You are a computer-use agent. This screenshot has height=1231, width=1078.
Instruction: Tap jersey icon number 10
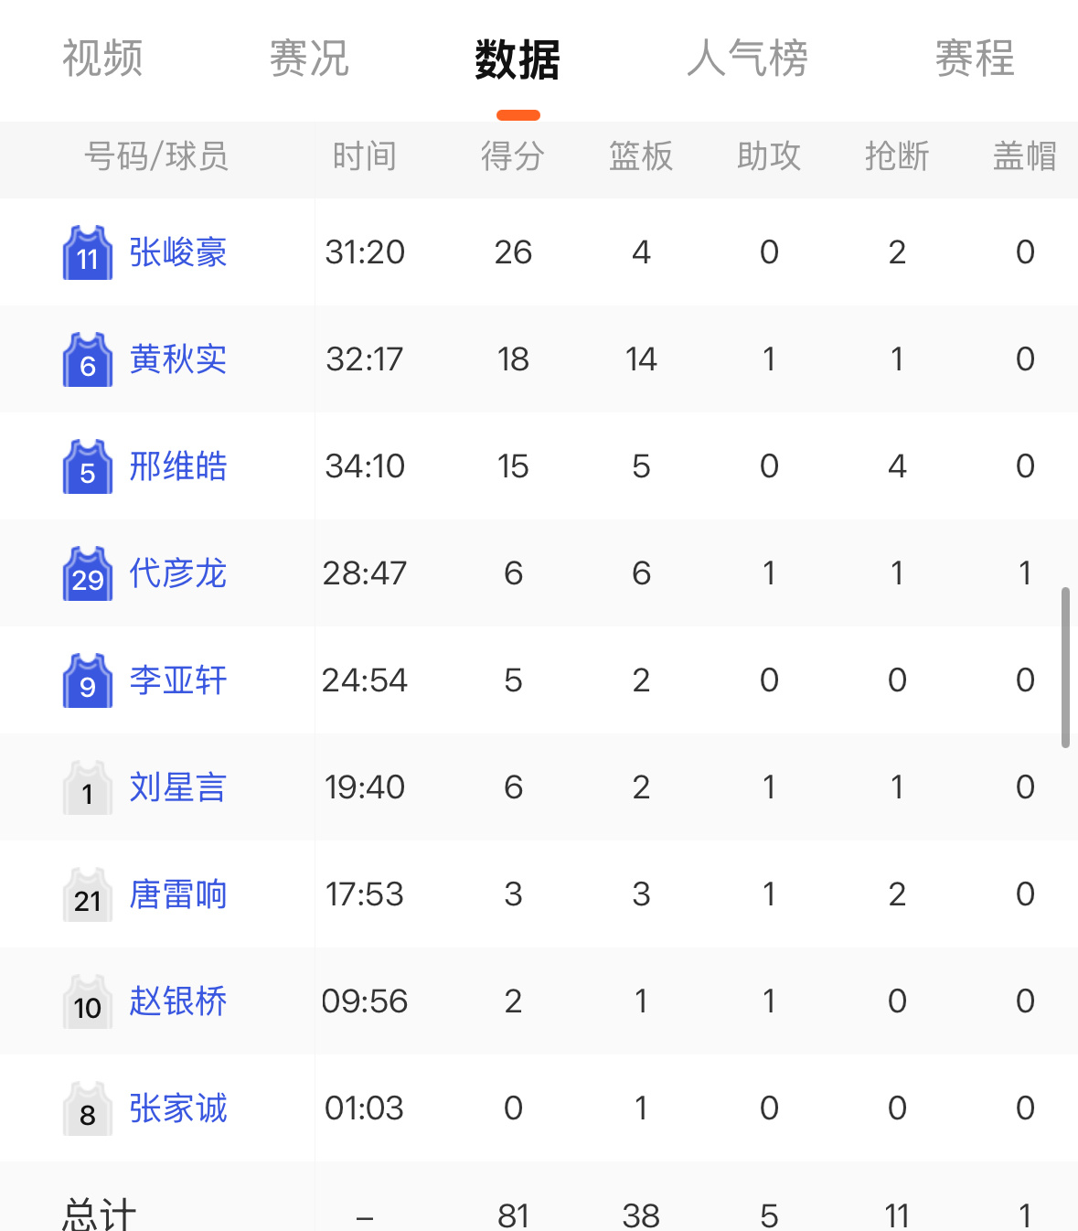point(88,1001)
